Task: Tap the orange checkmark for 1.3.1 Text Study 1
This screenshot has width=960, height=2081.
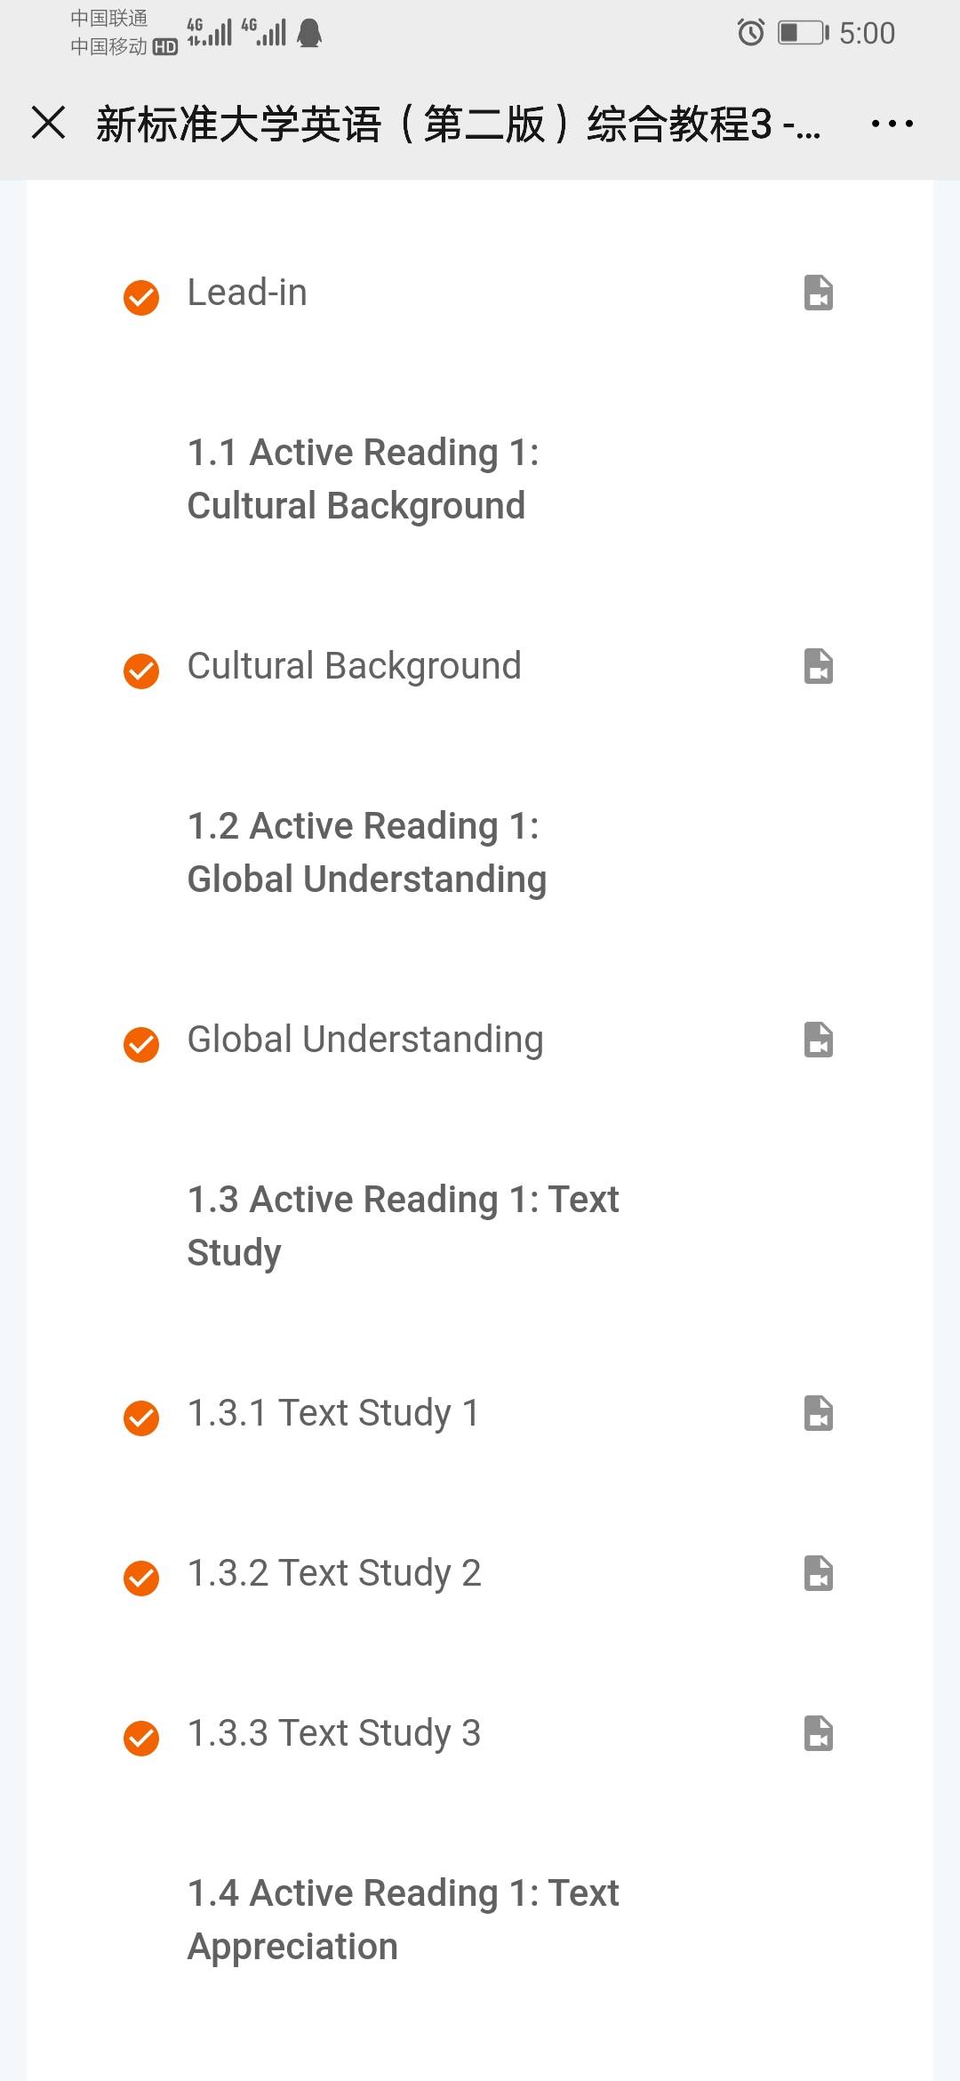Action: point(141,1418)
